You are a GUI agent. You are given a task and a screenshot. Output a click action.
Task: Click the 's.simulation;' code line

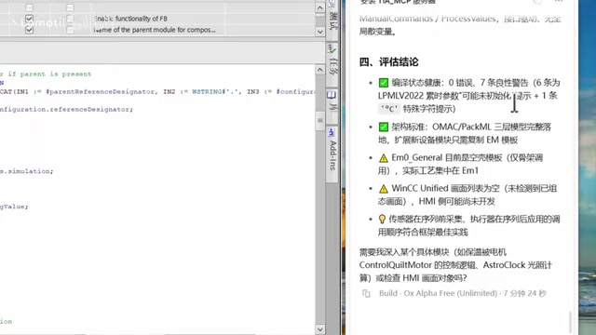(x=27, y=171)
